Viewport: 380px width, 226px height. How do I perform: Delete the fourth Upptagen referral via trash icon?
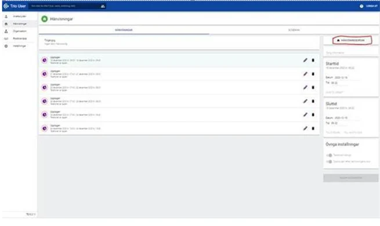click(x=313, y=101)
